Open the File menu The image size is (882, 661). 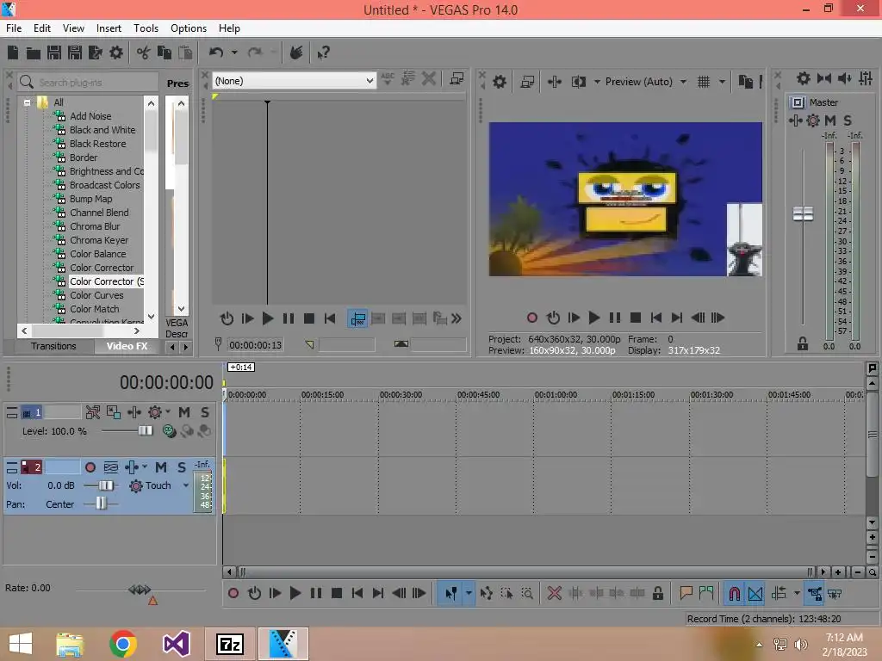click(x=14, y=28)
